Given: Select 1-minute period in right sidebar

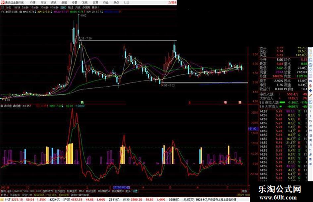Looking at the screenshot, I should [x=311, y=111].
